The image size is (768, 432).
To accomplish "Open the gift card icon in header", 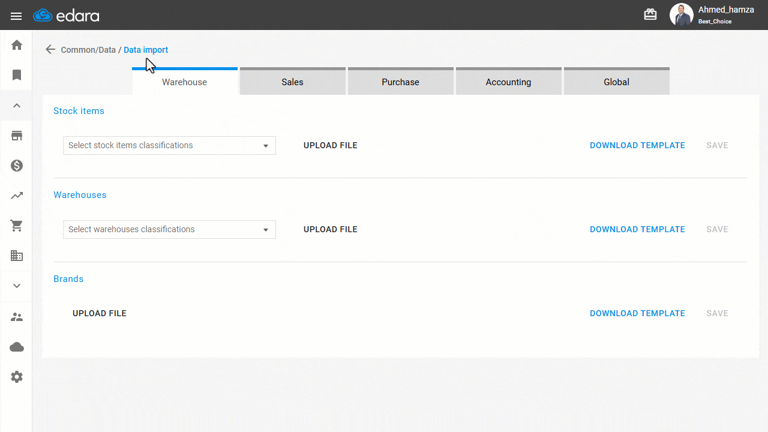I will 650,14.
